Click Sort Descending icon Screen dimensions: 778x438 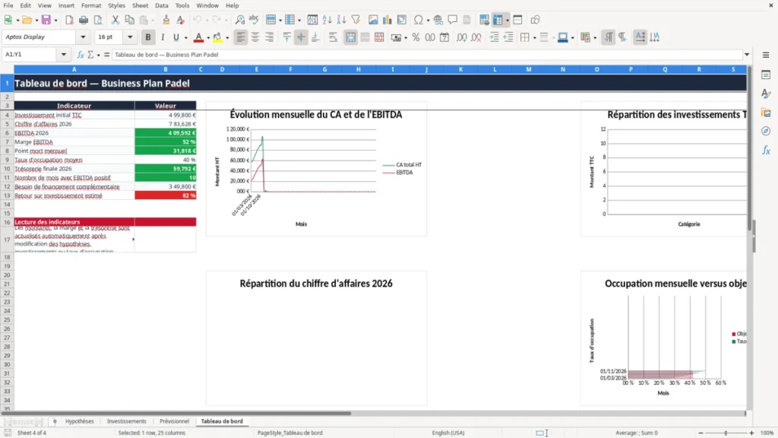click(341, 20)
